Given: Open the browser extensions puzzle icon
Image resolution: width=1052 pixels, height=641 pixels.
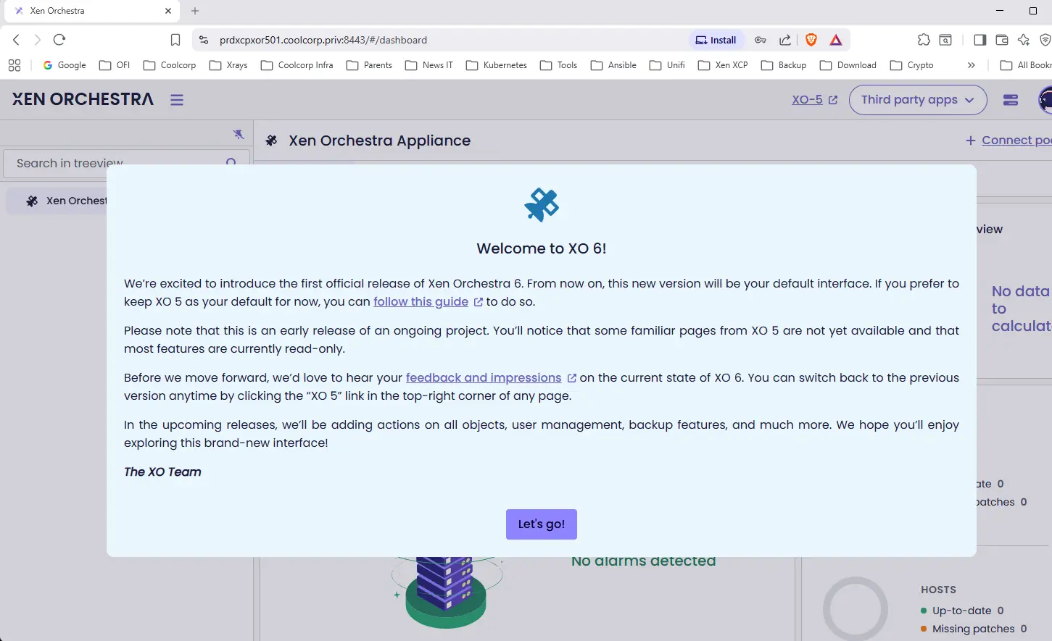Looking at the screenshot, I should tap(924, 40).
